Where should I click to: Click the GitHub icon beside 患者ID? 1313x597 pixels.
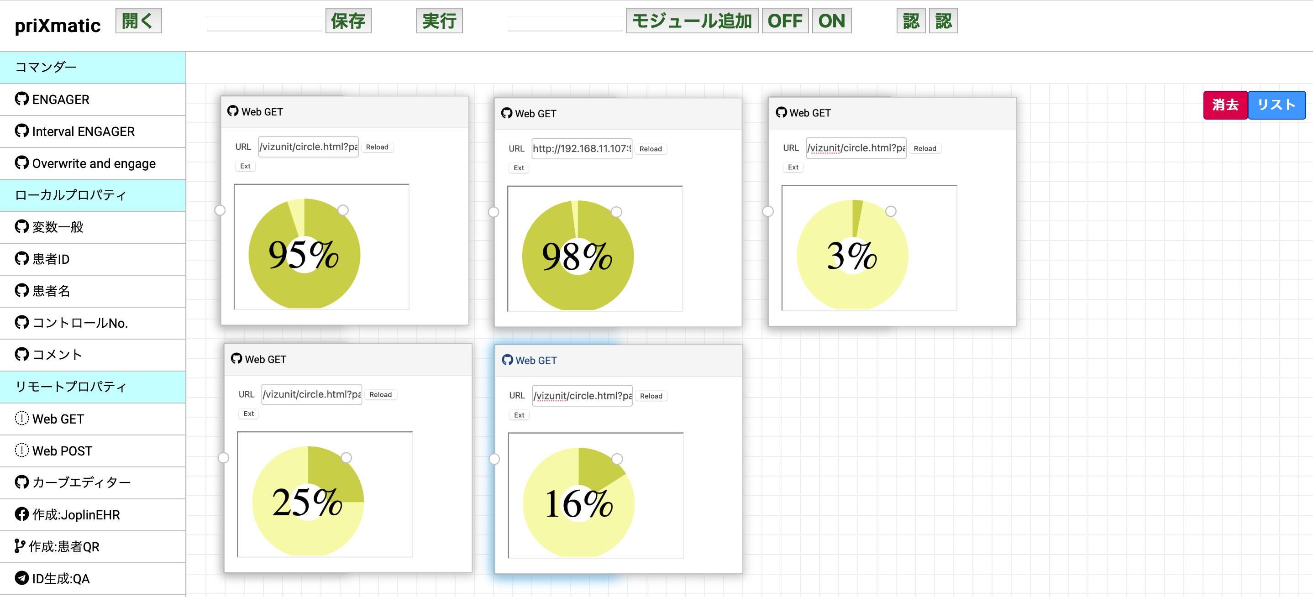21,259
